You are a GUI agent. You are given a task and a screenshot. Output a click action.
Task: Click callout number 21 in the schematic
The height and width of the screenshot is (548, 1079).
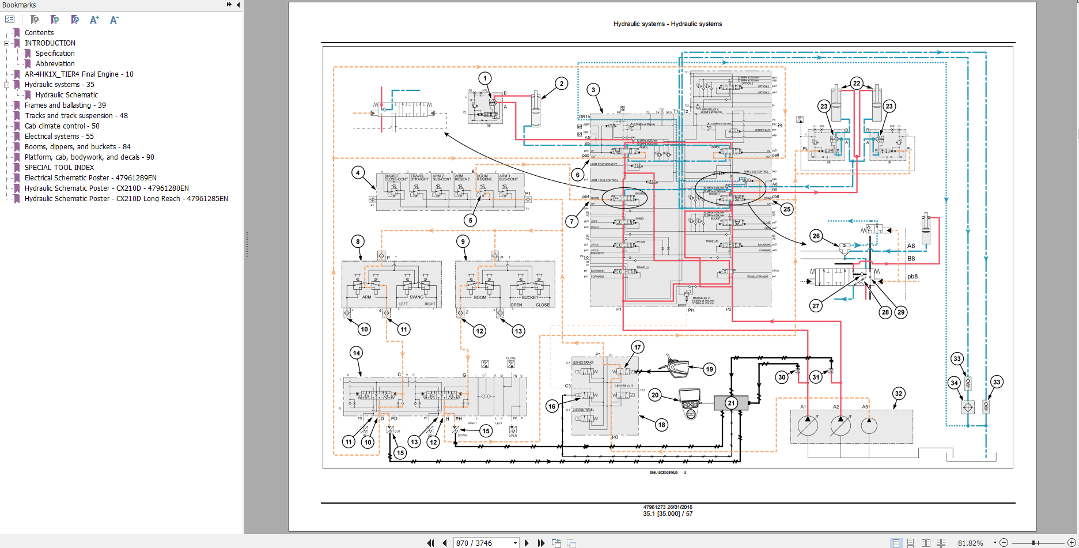[731, 403]
